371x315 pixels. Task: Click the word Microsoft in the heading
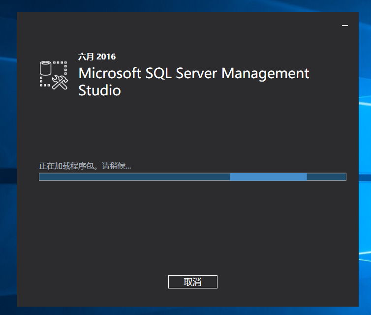110,73
